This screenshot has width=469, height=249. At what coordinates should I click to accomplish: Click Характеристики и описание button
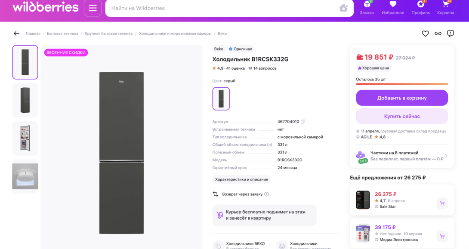click(x=241, y=179)
